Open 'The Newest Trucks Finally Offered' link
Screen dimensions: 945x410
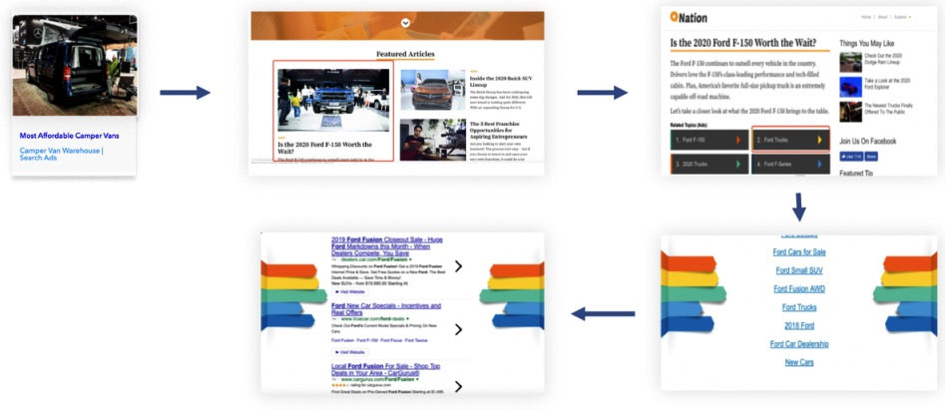click(x=889, y=109)
